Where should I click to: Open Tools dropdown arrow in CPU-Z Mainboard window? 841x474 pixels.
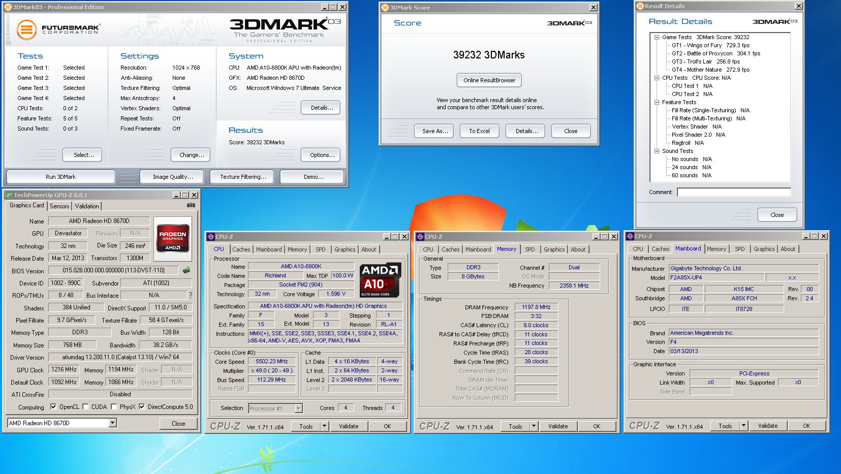(x=743, y=426)
